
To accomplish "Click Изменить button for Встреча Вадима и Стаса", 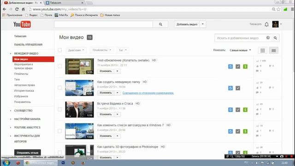I will pos(106,114).
